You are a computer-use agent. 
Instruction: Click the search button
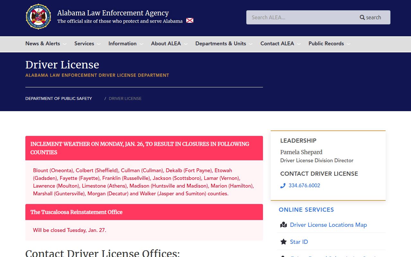tap(370, 17)
